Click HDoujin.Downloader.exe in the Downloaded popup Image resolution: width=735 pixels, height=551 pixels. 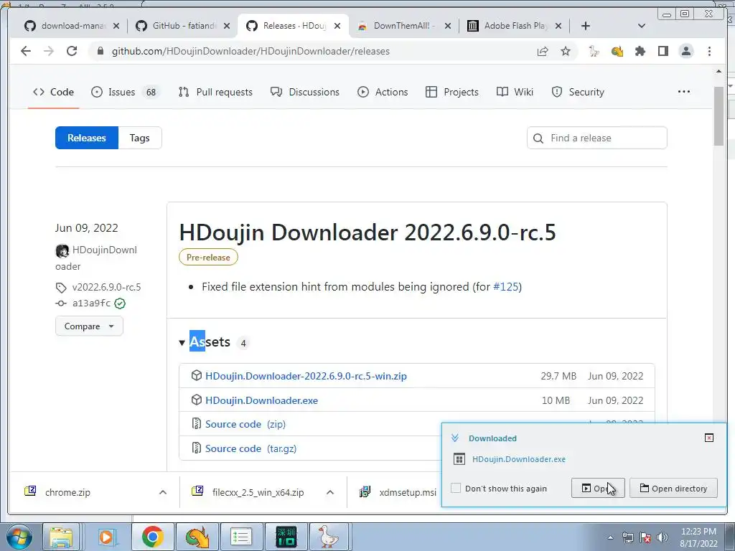point(518,459)
